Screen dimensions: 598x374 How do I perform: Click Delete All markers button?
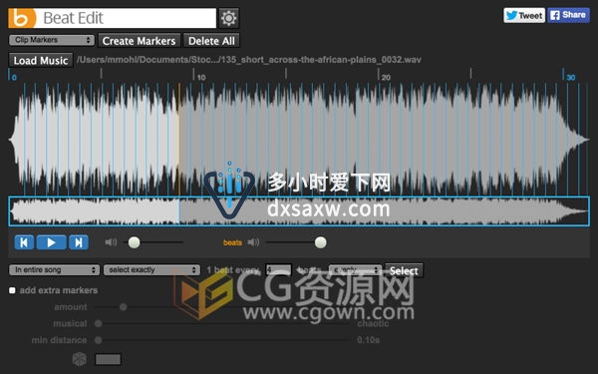coord(211,41)
